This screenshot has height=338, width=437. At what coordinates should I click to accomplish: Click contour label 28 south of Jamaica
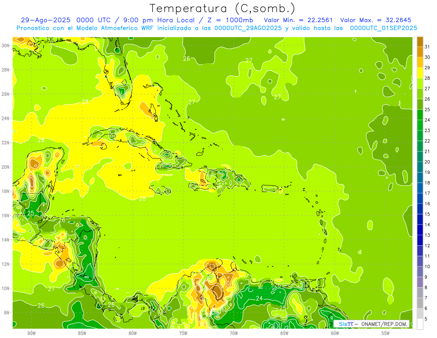coord(142,199)
